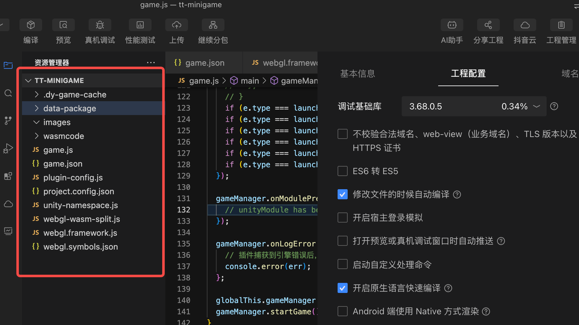Open the 性能测试 performance test tool
Screen dimensions: 579x325
(x=140, y=25)
